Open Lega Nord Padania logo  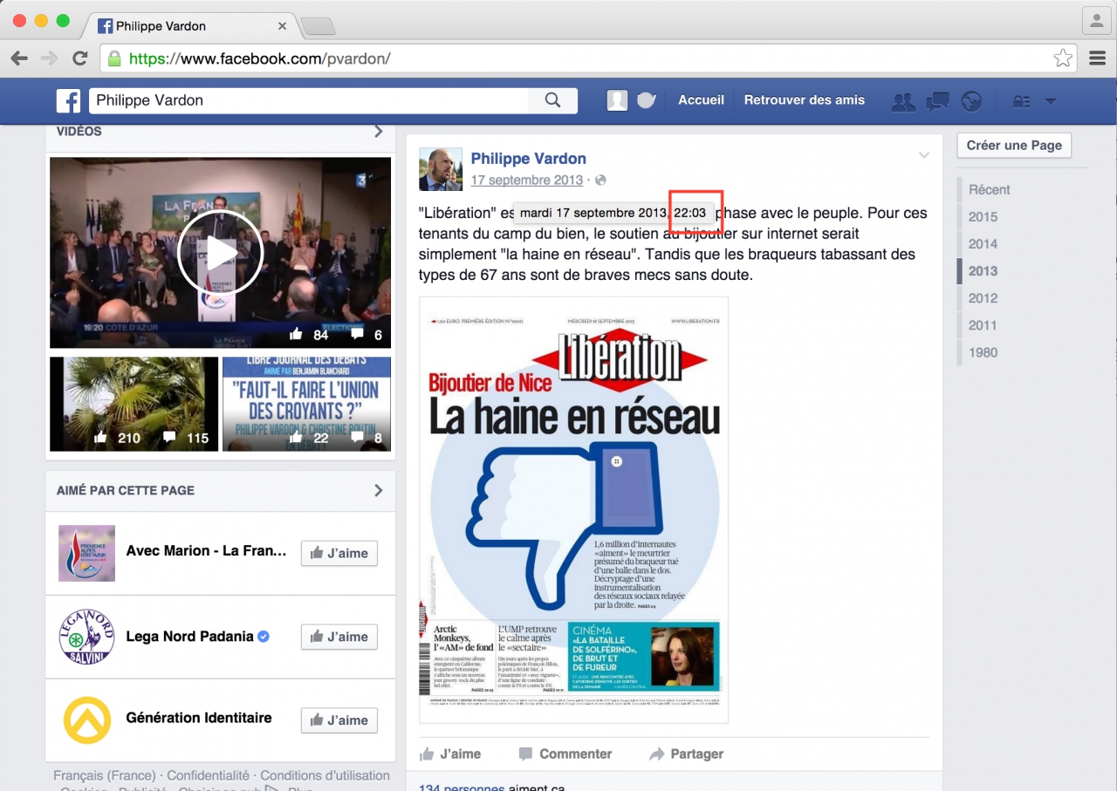click(86, 637)
